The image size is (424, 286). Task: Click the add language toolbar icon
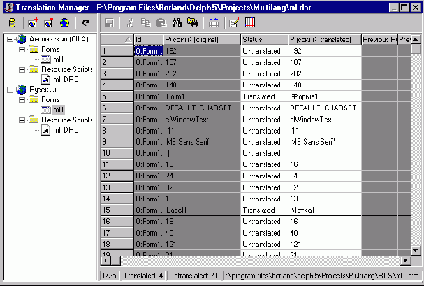point(34,23)
